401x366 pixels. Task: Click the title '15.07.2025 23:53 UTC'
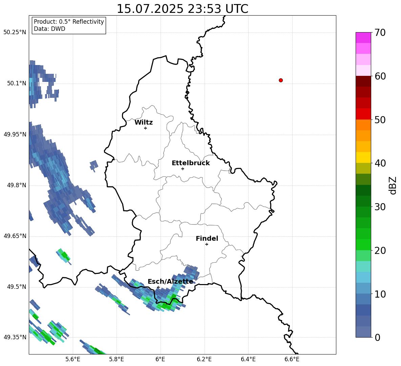point(183,9)
